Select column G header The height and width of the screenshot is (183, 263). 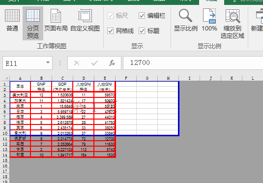pos(147,78)
